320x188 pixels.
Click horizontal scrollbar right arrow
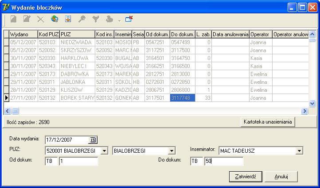[x=304, y=111]
